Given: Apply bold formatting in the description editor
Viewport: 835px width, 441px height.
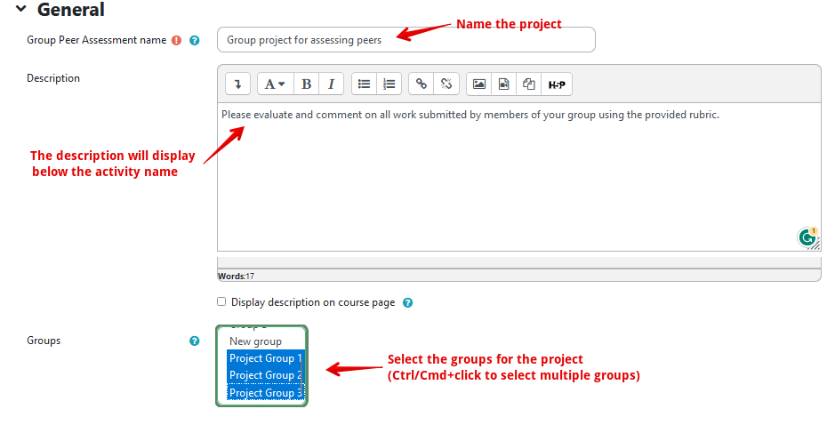Looking at the screenshot, I should pyautogui.click(x=306, y=84).
